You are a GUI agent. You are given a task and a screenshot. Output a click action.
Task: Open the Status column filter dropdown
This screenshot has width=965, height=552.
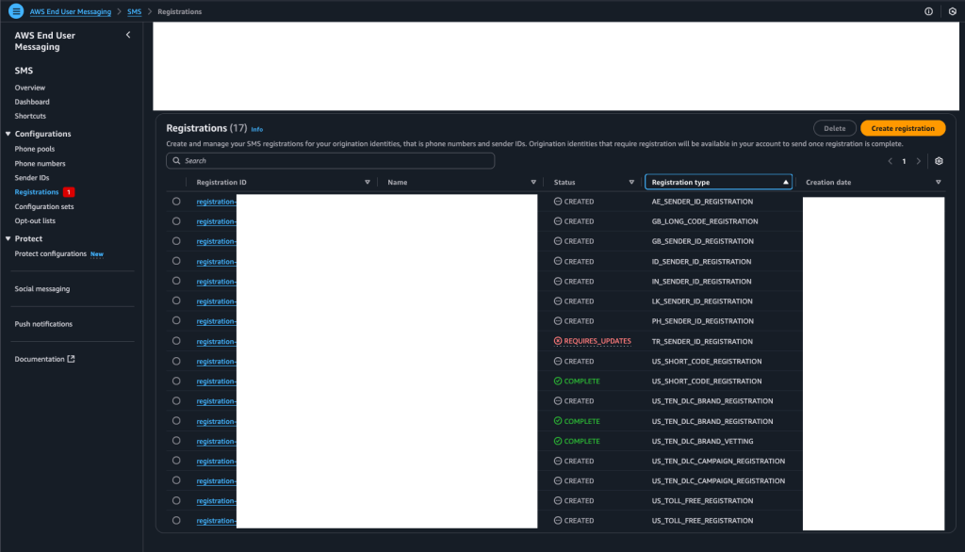click(632, 181)
